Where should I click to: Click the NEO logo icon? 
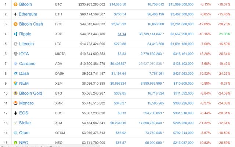[15, 143]
